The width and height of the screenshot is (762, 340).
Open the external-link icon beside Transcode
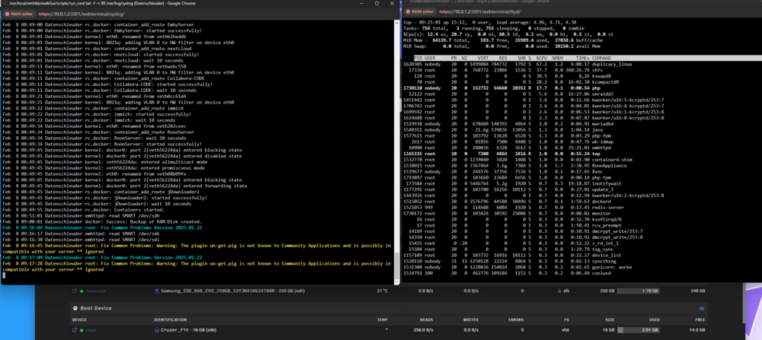coord(75,291)
